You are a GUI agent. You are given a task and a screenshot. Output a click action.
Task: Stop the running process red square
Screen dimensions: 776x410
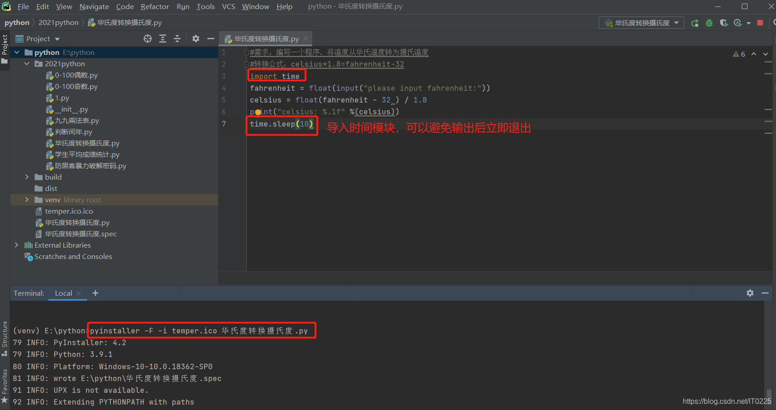point(760,23)
